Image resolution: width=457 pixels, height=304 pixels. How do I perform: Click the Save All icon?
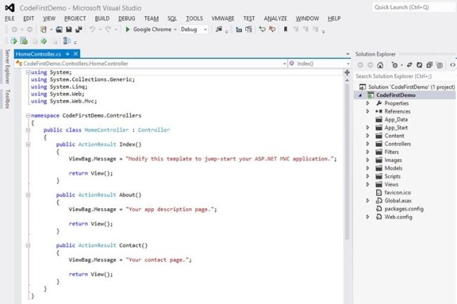coord(79,29)
